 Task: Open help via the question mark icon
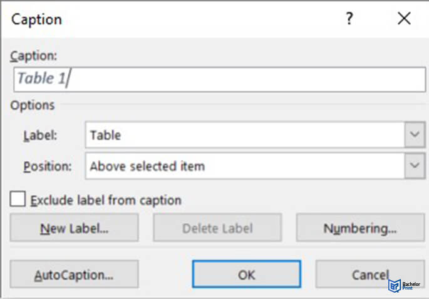point(349,19)
